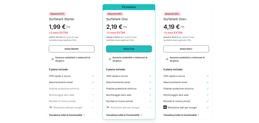Viewport: 259px width, 123px height.
Task: Expand all features for Surfshark One+
Action: point(181,115)
